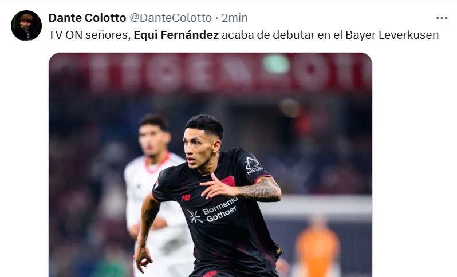
Task: Click the words "TV ON señores"
Action: [x=89, y=35]
